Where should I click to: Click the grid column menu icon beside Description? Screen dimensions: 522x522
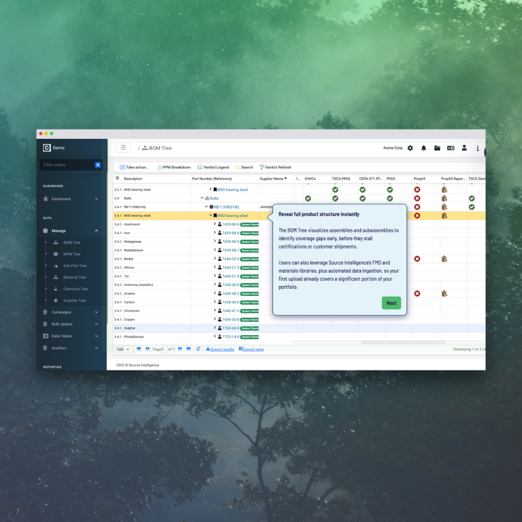(117, 179)
